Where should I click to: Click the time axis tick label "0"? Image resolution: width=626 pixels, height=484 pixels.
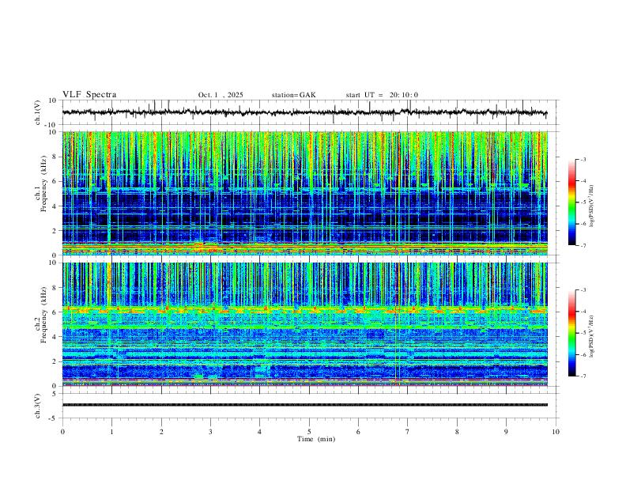(62, 432)
